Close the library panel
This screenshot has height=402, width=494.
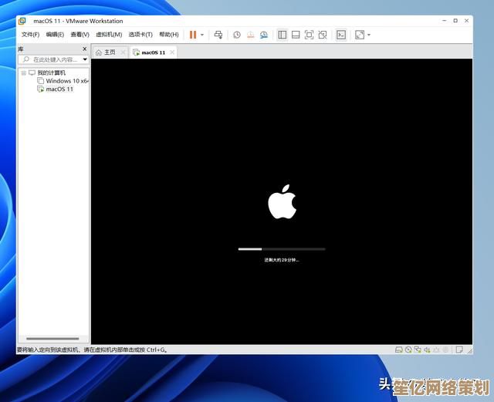(84, 49)
